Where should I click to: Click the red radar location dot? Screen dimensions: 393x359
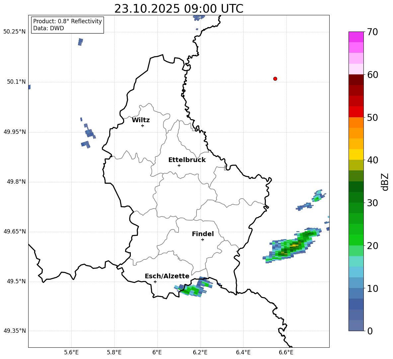[x=275, y=79]
